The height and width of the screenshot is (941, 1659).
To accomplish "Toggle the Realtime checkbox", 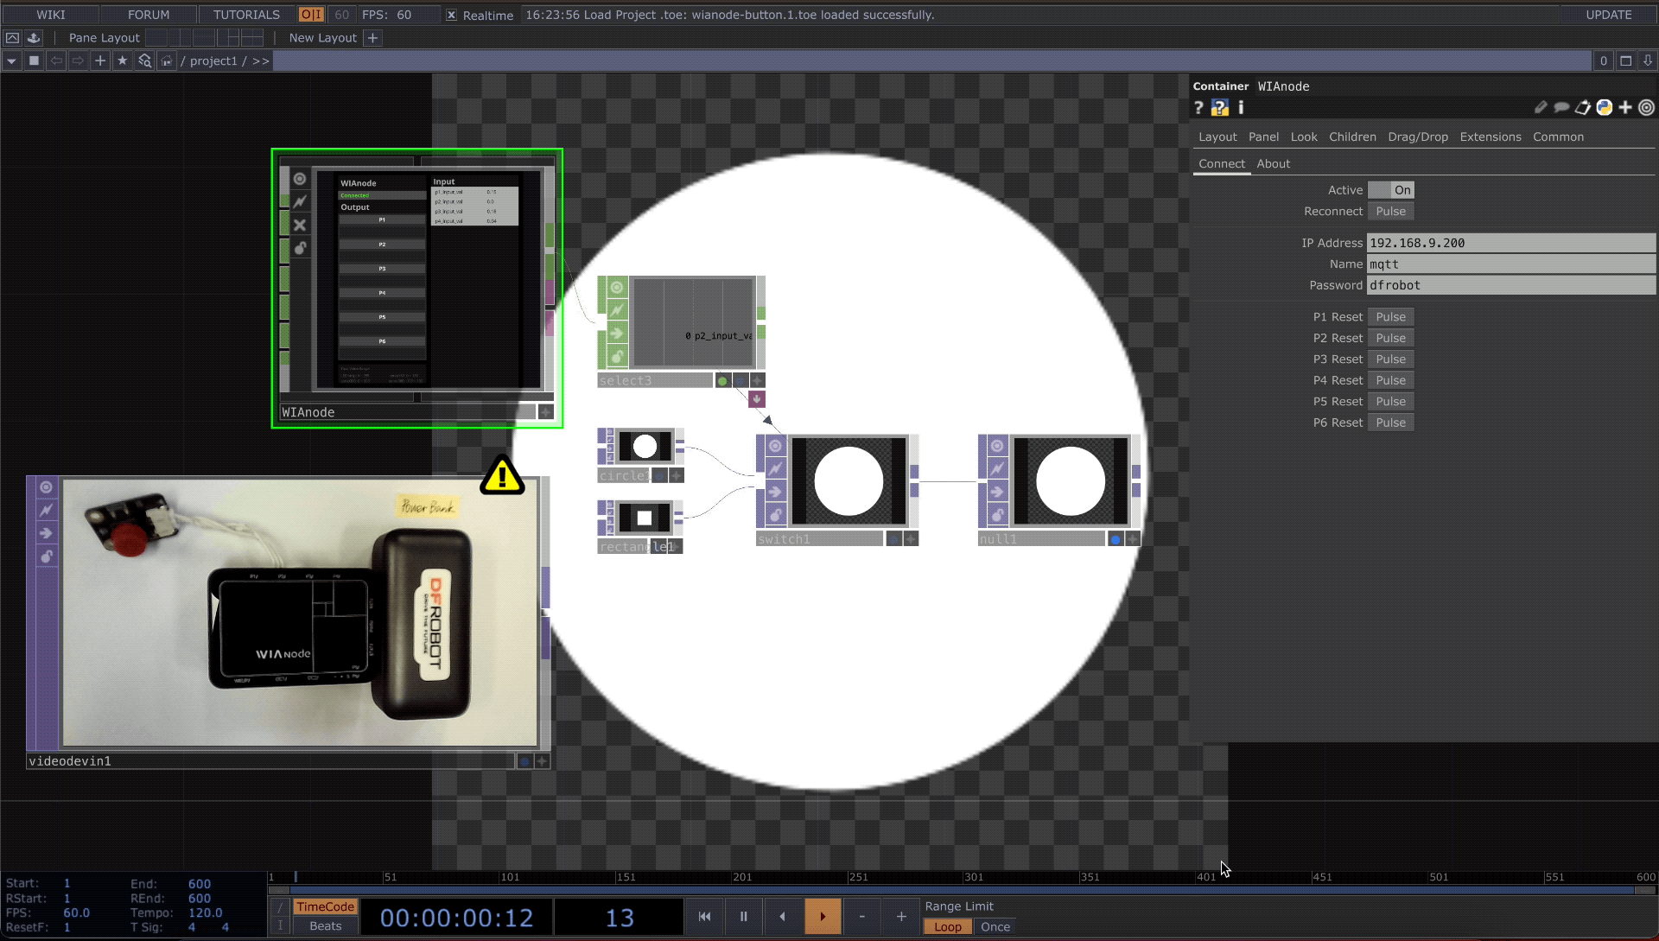I will tap(451, 16).
